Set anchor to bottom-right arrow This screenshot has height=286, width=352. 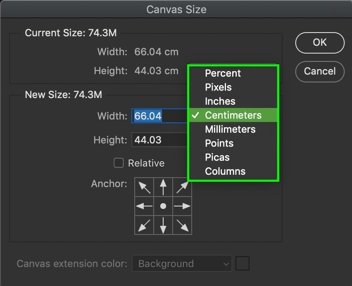(182, 225)
